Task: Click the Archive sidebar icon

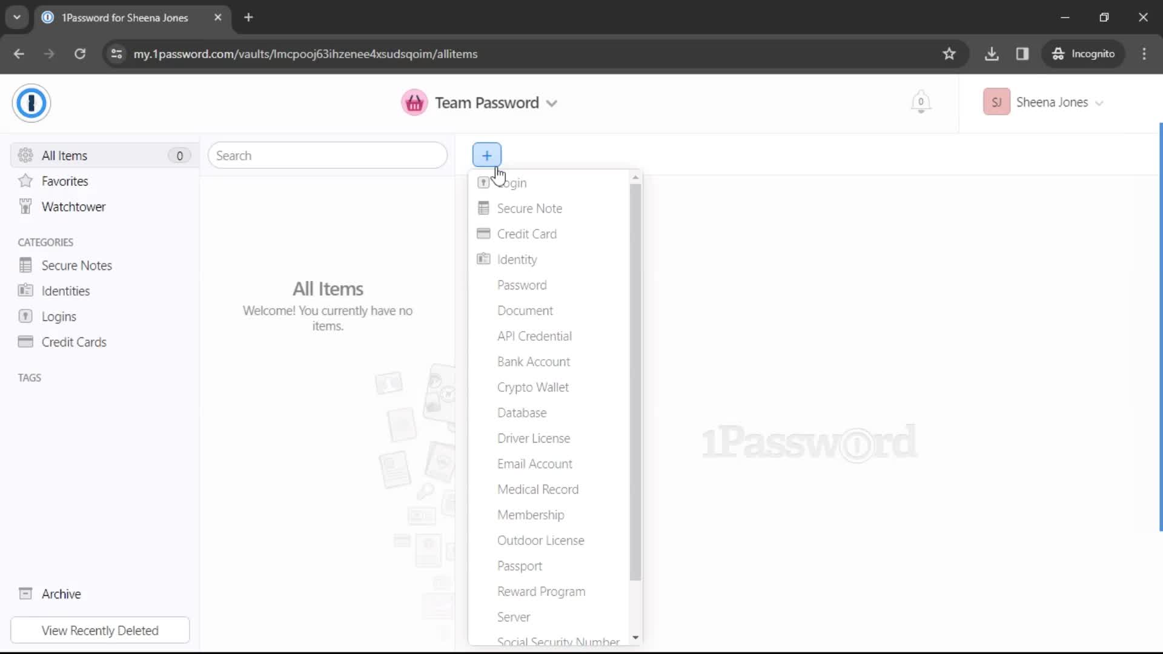Action: 25,594
